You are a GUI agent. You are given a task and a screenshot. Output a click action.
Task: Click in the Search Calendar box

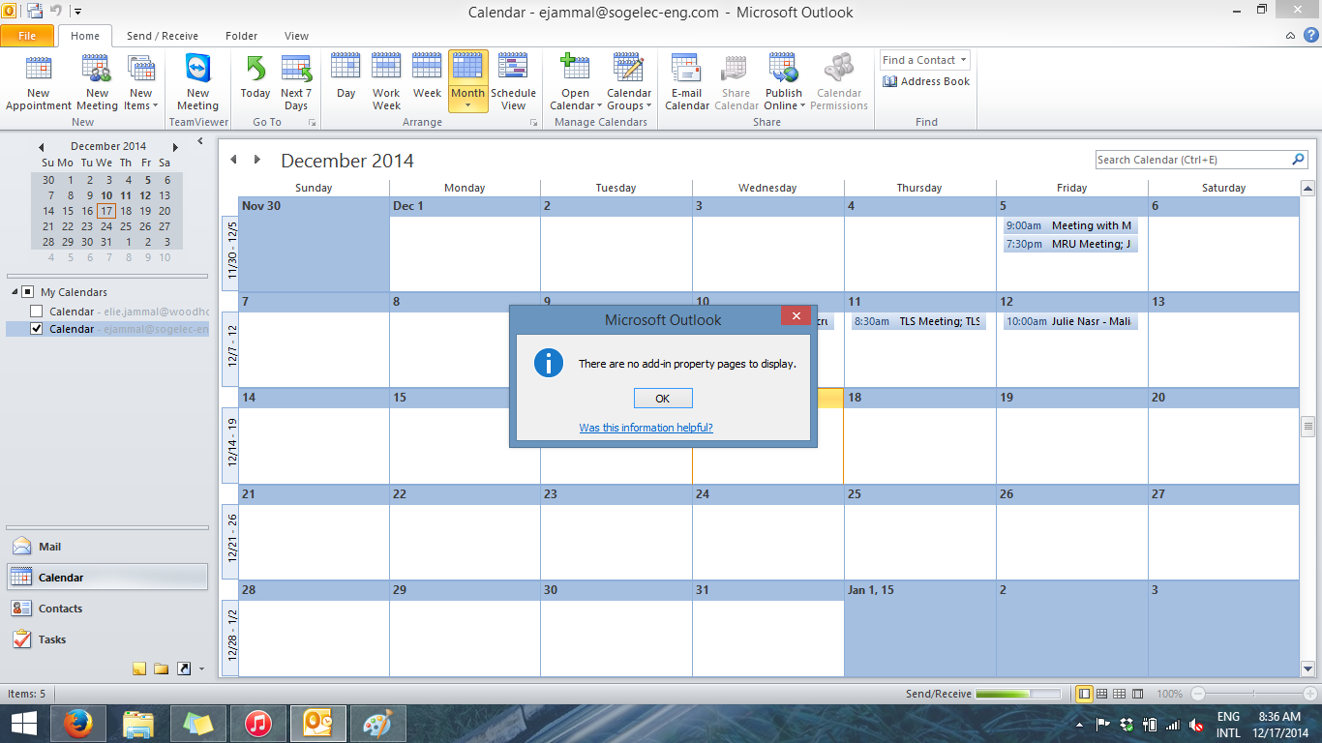tap(1194, 160)
